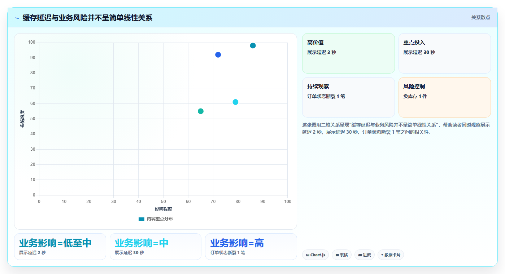Click the 数据卡片 tag
Viewport: 505px width, 274px height.
click(391, 255)
